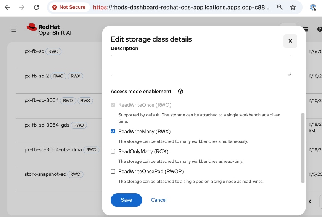Click into the Description text area
Image resolution: width=322 pixels, height=217 pixels.
point(201,65)
